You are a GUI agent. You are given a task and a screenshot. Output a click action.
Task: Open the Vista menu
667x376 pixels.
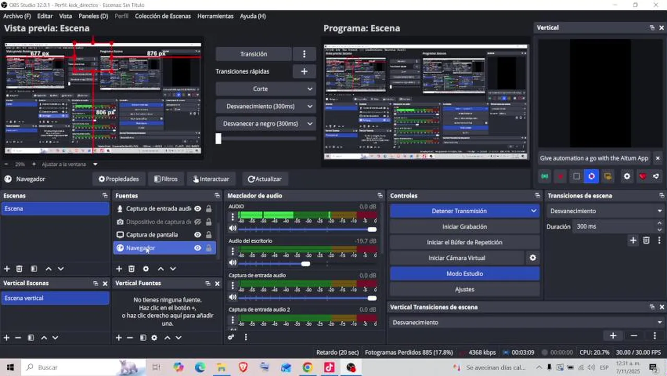[x=66, y=16]
